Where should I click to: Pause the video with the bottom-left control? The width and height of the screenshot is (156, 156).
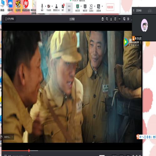tap(5, 155)
